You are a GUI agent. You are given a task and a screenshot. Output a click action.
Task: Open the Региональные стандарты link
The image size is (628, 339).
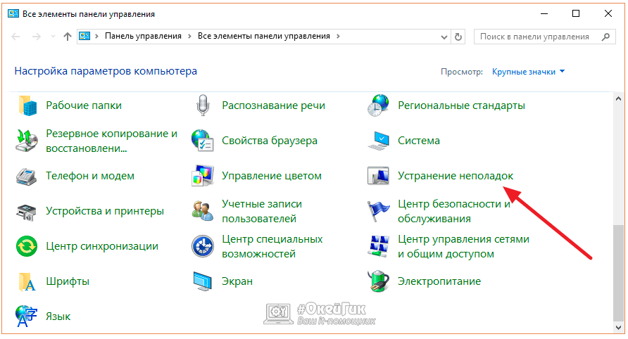tap(461, 105)
